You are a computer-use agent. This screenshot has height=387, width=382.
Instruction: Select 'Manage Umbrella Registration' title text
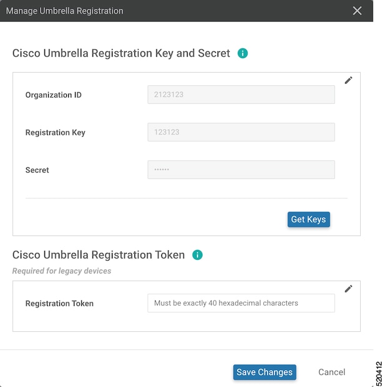tap(64, 11)
